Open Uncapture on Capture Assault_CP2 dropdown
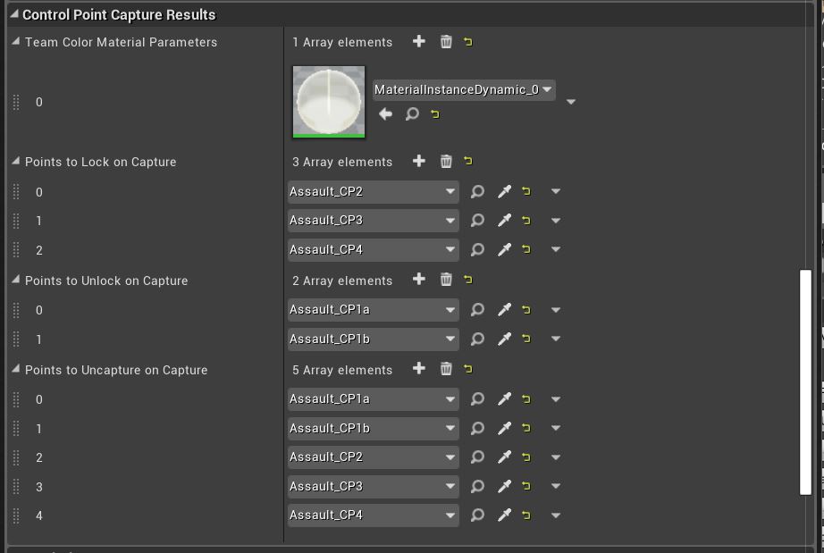The height and width of the screenshot is (553, 824). 373,457
